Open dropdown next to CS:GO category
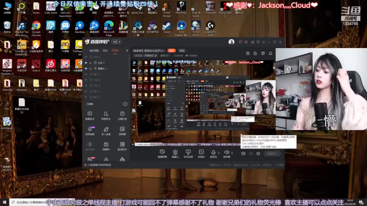The height and width of the screenshot is (206, 367). coord(165,55)
